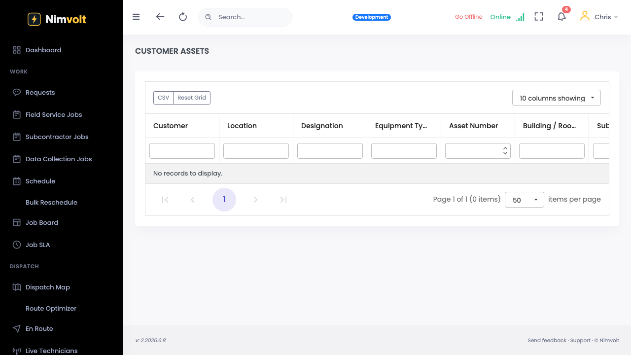Click the Live Technicians broadcast icon
This screenshot has height=355, width=631.
tap(17, 351)
